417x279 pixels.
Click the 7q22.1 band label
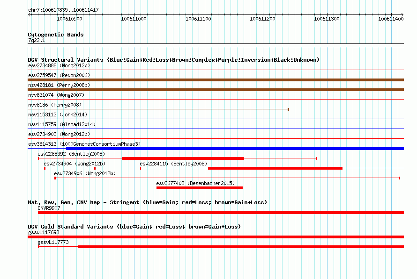click(37, 40)
